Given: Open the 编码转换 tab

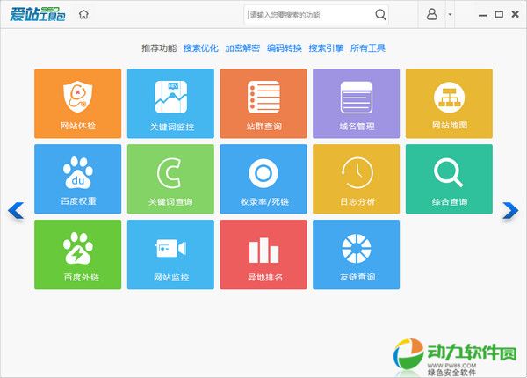Looking at the screenshot, I should [285, 48].
